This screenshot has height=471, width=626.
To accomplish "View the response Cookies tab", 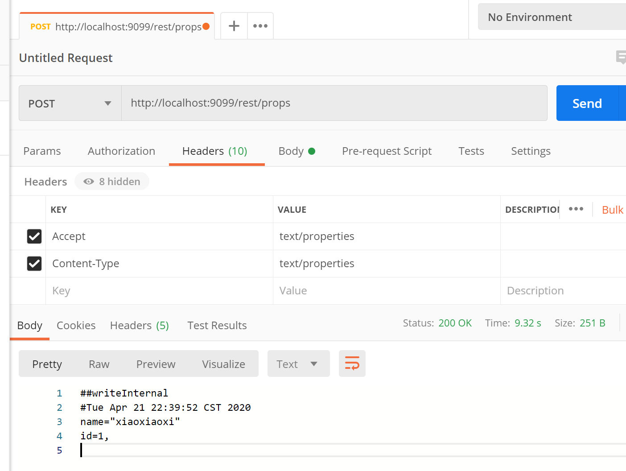I will (x=76, y=326).
